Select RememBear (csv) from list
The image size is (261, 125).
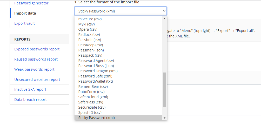(93, 87)
